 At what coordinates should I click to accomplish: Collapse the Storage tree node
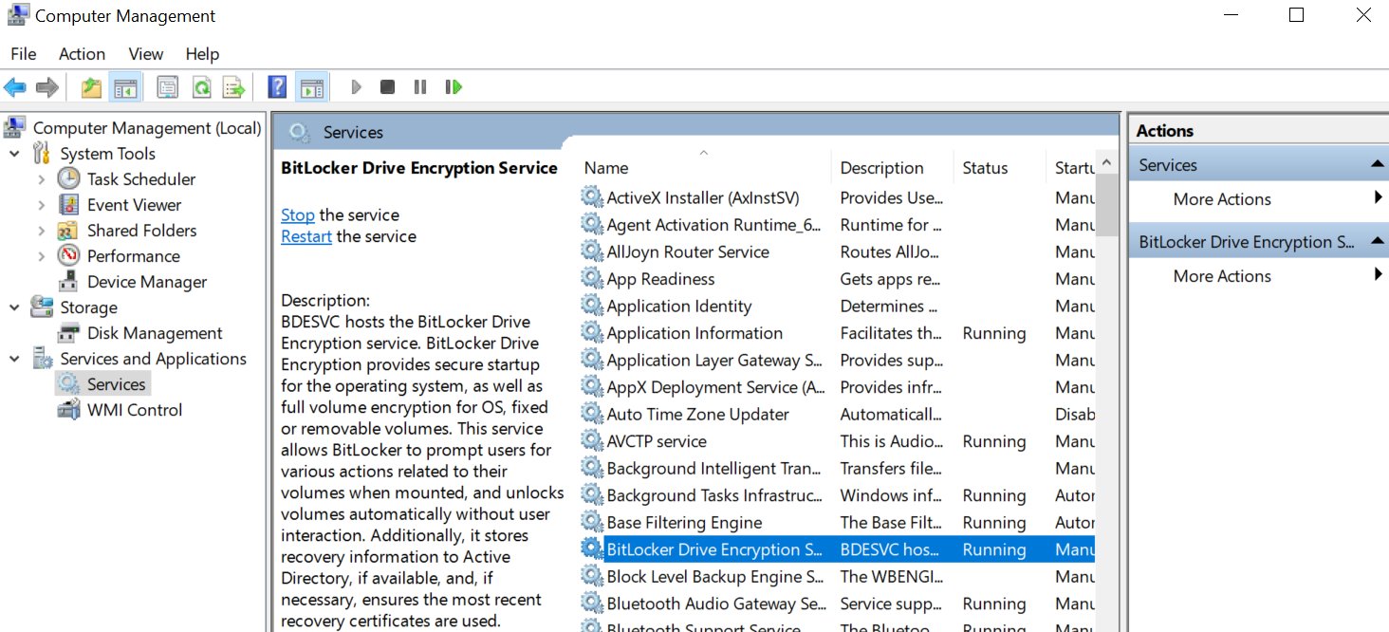click(14, 307)
